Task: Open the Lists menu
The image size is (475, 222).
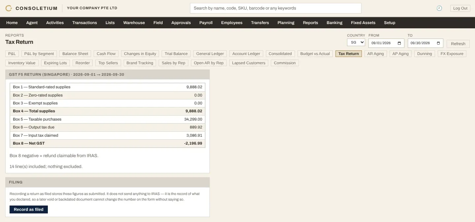Action: [x=110, y=23]
